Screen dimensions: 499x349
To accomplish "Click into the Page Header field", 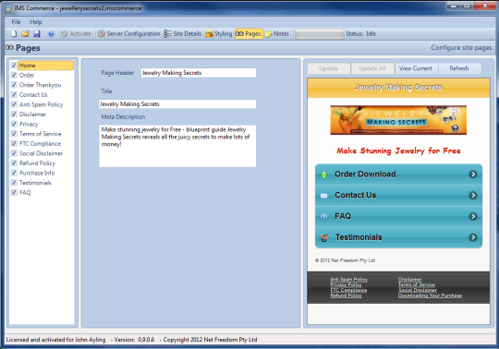I will click(x=199, y=73).
